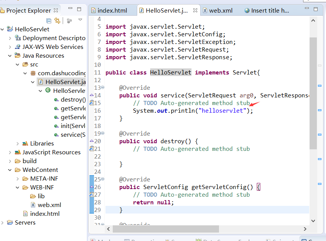Viewport: 326px width, 241px height.
Task: Close the HelloServlet.java editor tab
Action: pyautogui.click(x=195, y=10)
